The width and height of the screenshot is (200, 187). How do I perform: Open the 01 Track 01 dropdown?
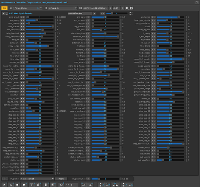coord(76,8)
